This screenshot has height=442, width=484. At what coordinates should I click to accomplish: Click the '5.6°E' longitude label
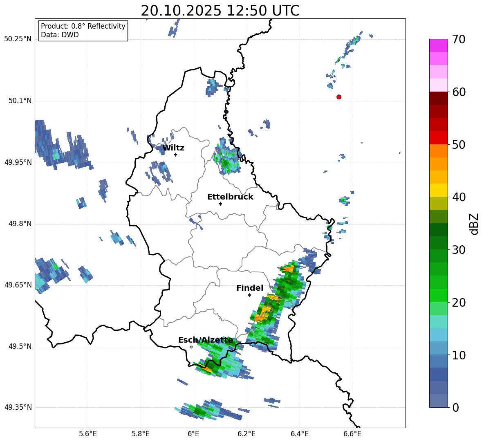coord(88,434)
